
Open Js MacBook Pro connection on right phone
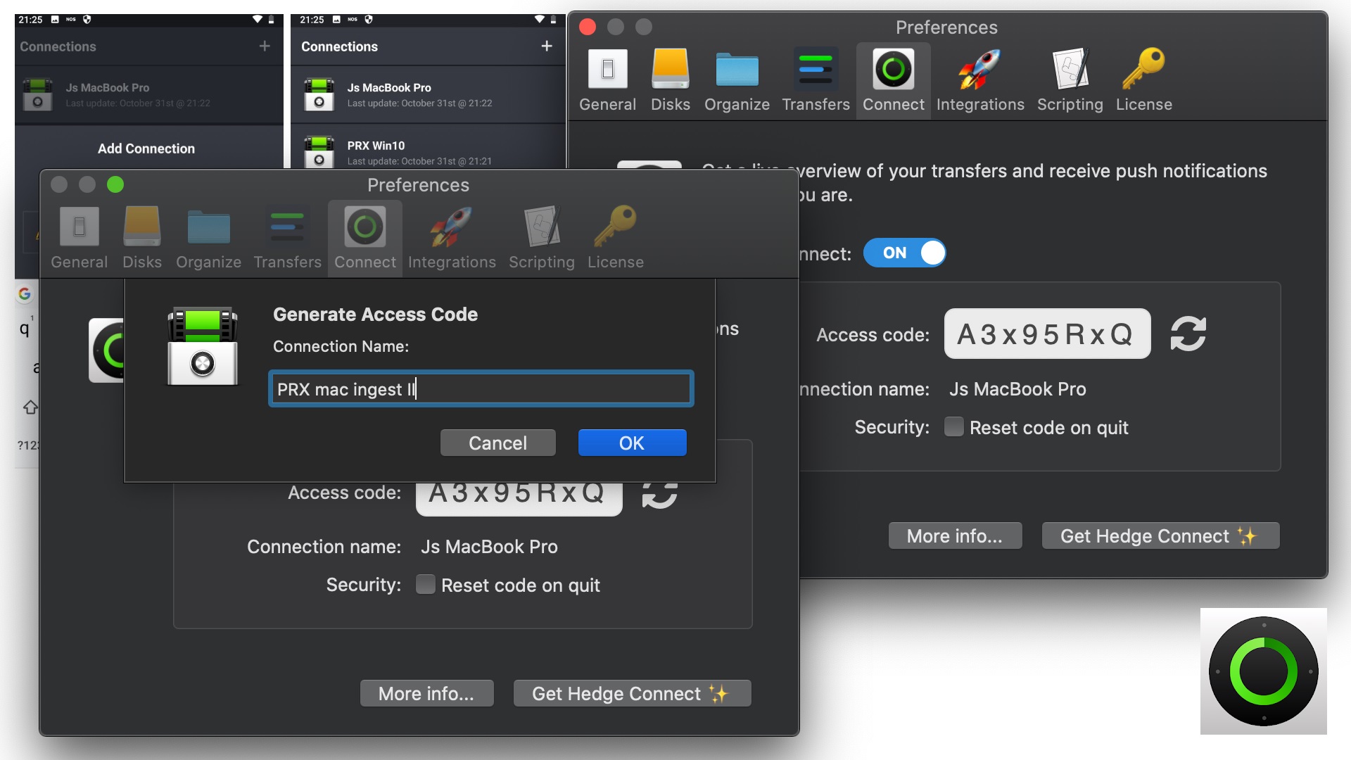pos(428,94)
